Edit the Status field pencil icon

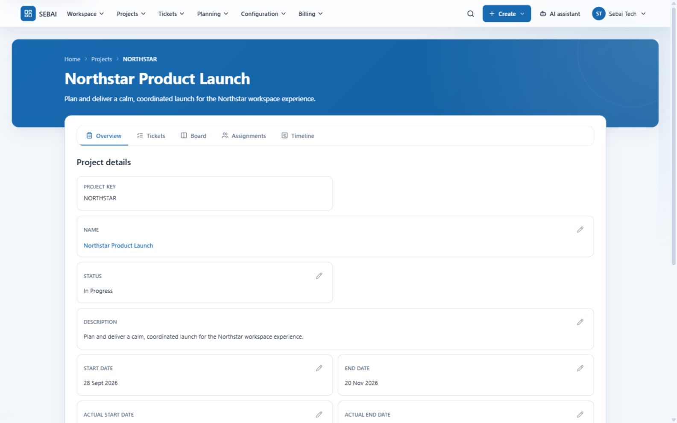click(319, 276)
